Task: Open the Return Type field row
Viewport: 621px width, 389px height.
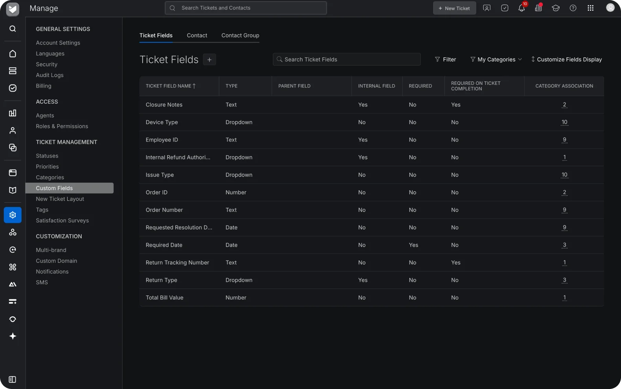Action: pos(372,280)
